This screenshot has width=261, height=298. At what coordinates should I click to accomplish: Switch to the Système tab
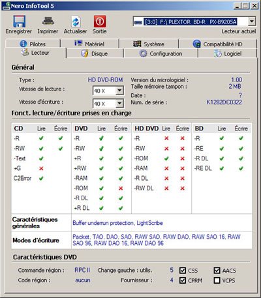pyautogui.click(x=149, y=44)
